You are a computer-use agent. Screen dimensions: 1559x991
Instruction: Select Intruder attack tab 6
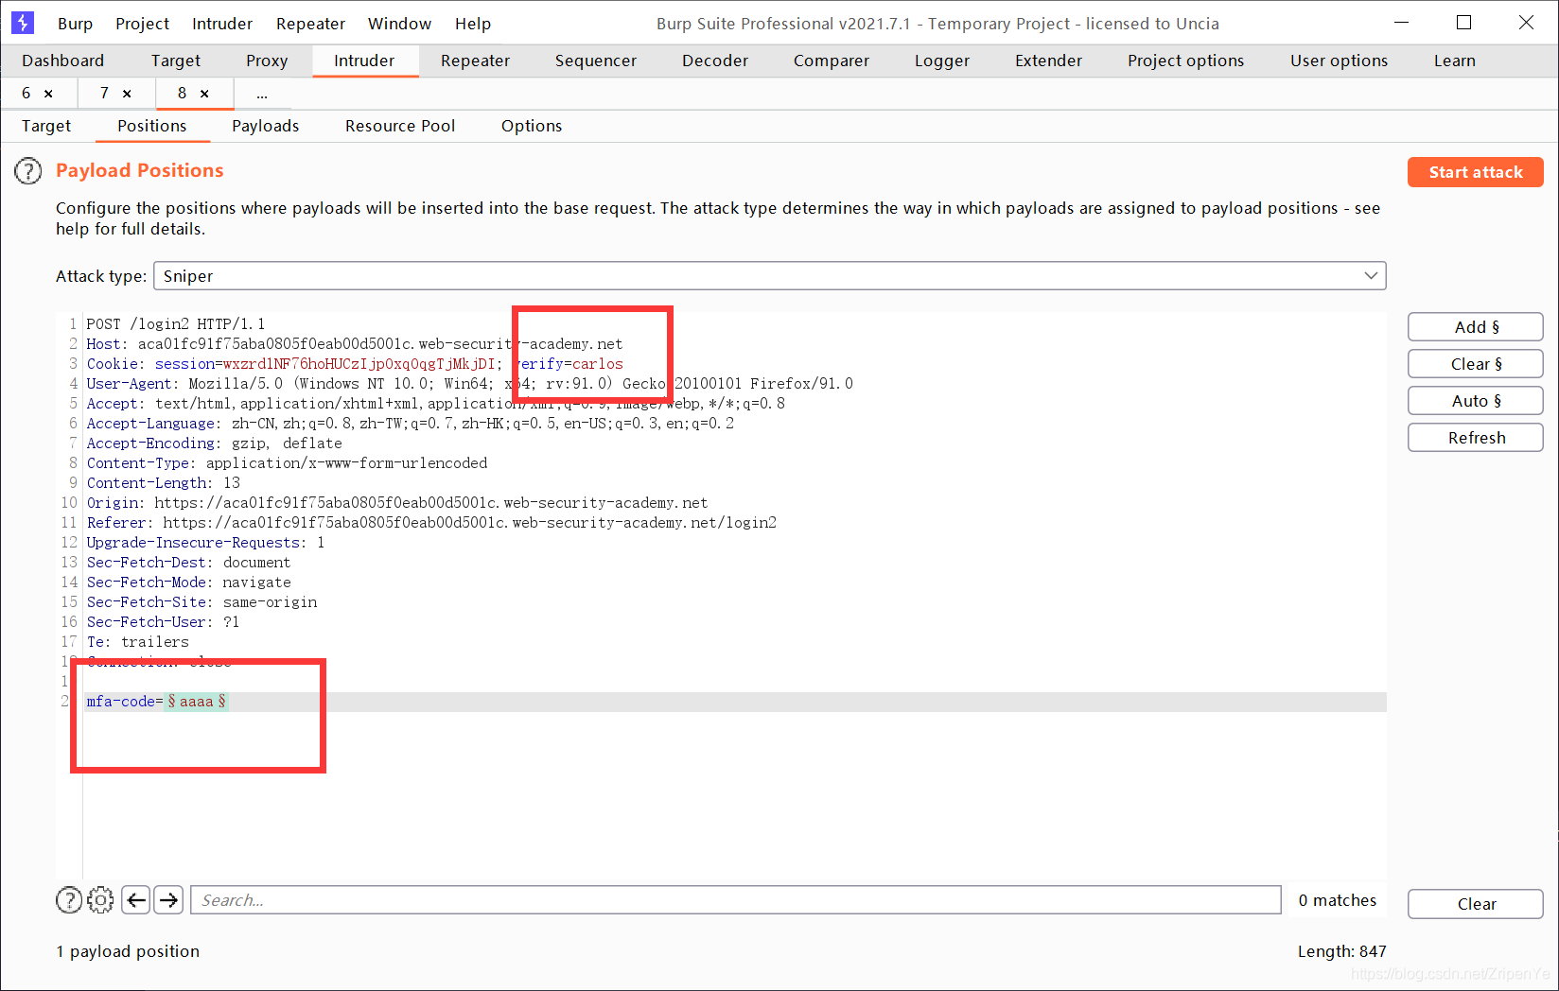pyautogui.click(x=26, y=94)
